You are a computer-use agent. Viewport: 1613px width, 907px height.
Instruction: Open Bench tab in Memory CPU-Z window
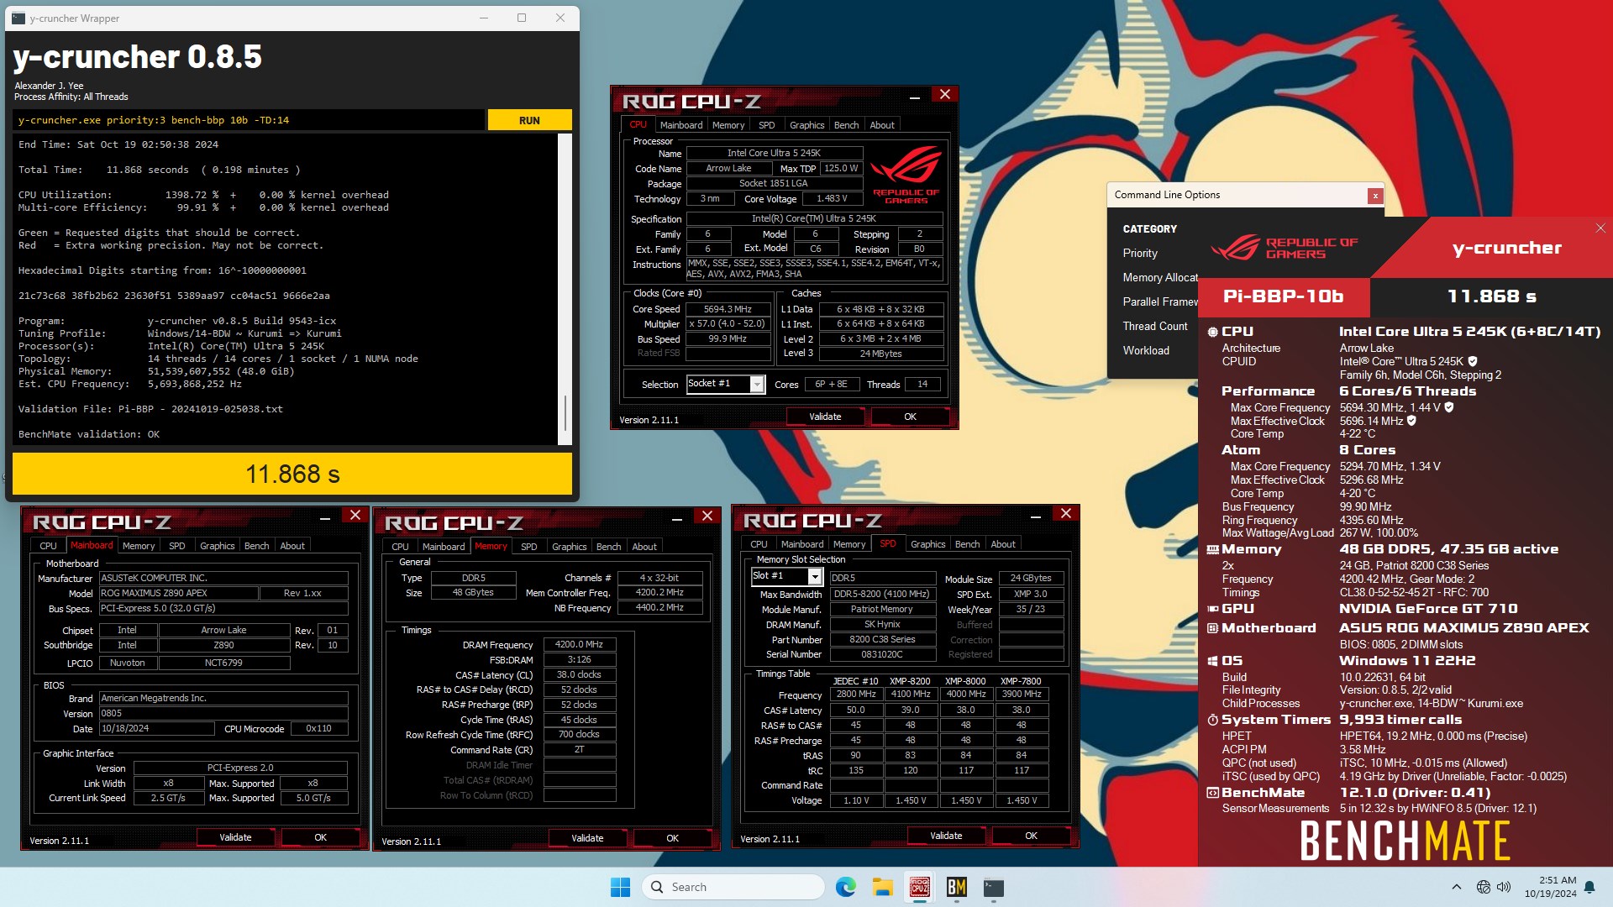pos(609,547)
